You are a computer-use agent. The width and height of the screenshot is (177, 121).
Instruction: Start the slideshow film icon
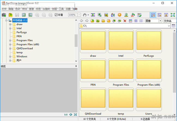point(93,15)
